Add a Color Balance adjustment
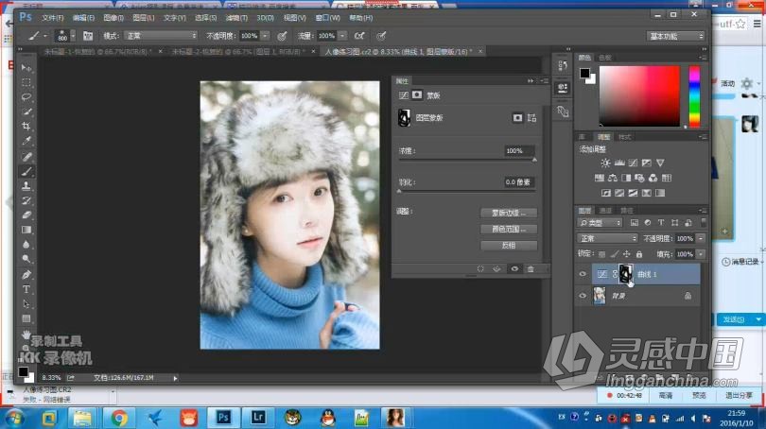Image resolution: width=766 pixels, height=429 pixels. (613, 179)
